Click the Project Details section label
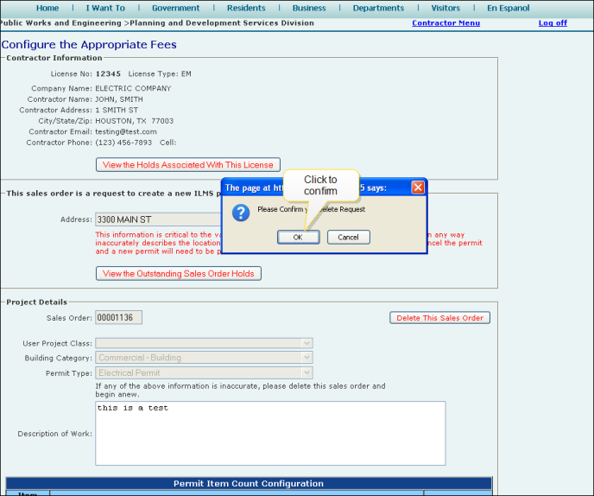 tap(37, 302)
